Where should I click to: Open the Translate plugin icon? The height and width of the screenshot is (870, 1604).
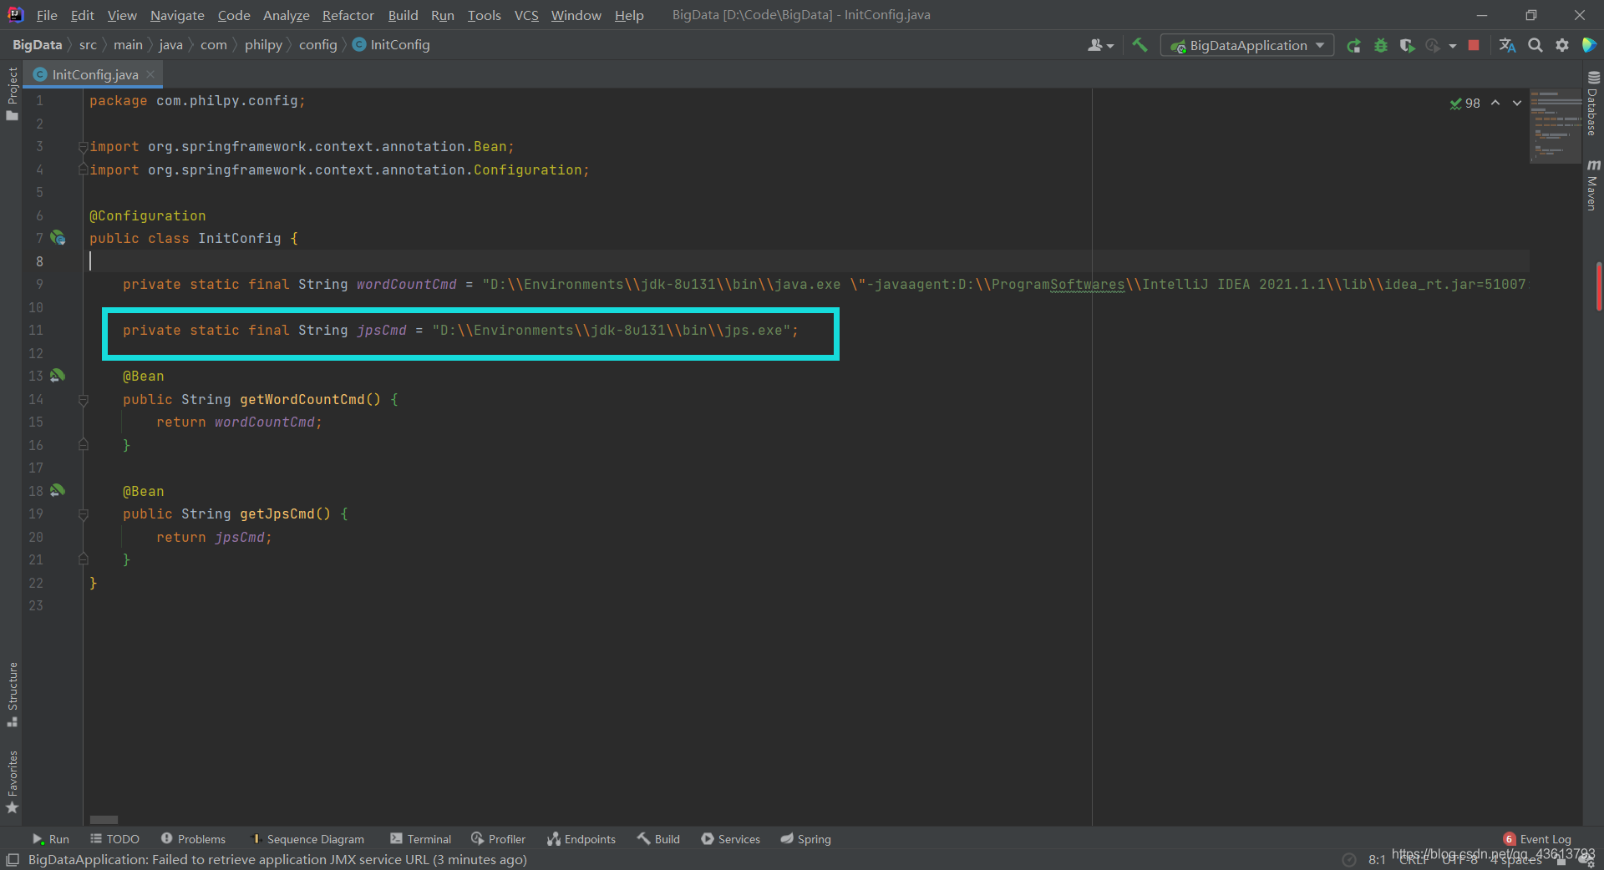point(1507,45)
